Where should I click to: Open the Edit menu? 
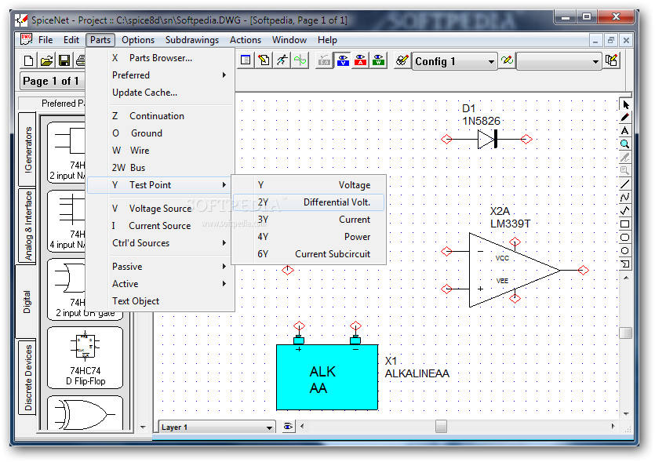tap(71, 40)
